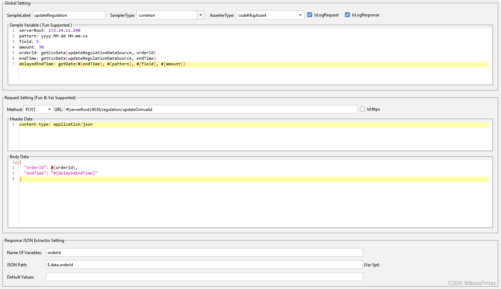Screen dimensions: 501x289
Task: Click the "orderId" body JSON line
Action: [51, 168]
